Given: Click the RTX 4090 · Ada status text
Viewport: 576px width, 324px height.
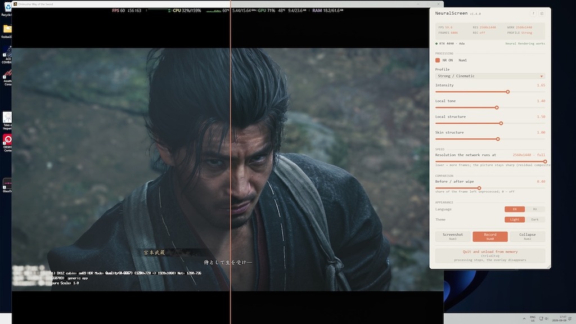Looking at the screenshot, I should (x=452, y=44).
